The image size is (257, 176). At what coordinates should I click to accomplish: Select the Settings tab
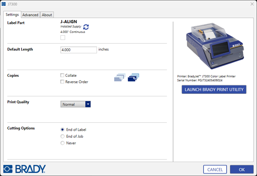[x=12, y=15]
